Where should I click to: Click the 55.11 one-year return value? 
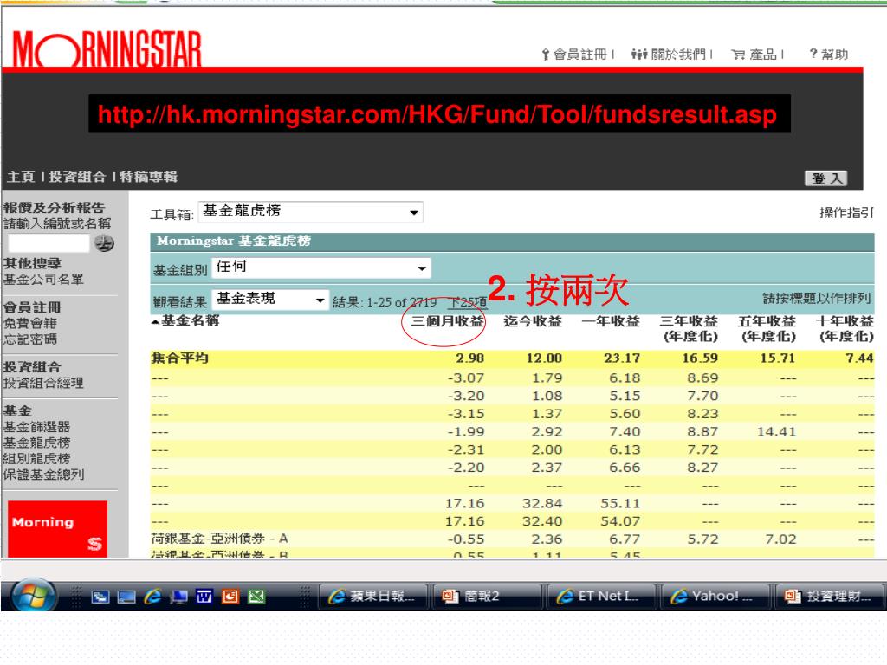click(x=620, y=504)
